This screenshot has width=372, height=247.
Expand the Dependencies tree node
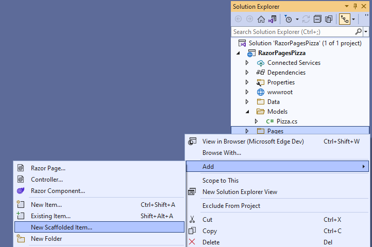point(247,73)
